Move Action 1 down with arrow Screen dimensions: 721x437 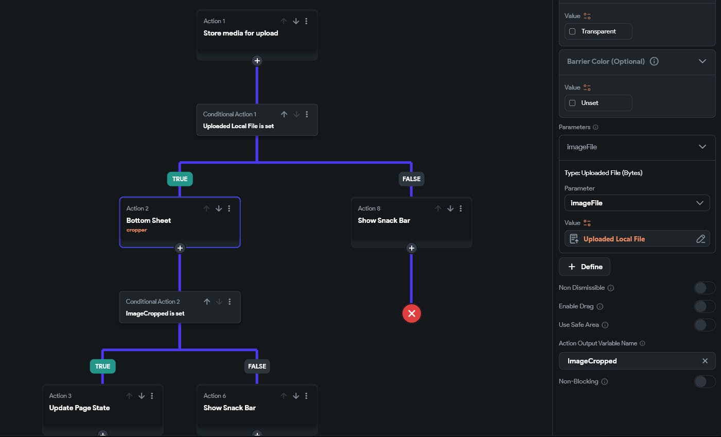296,21
